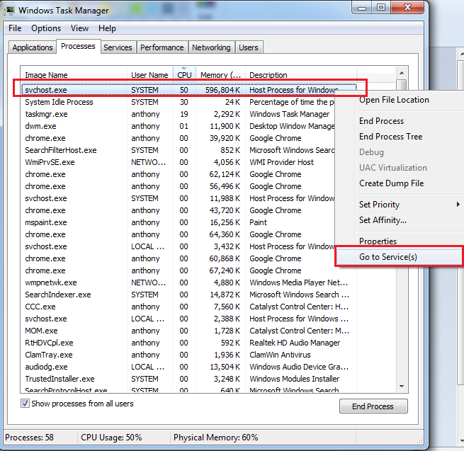This screenshot has width=464, height=451.
Task: Open the Networking tab
Action: [211, 47]
